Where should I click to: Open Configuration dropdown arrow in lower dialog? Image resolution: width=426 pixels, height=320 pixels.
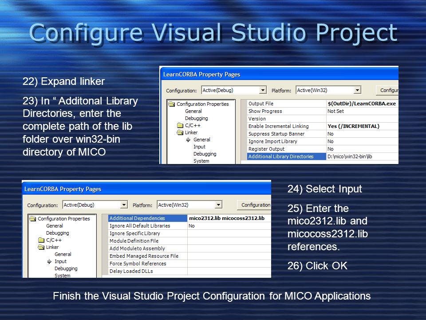coord(124,204)
